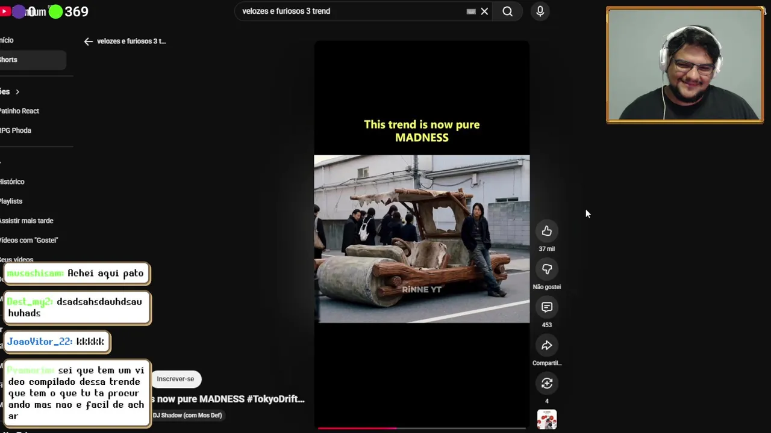This screenshot has height=433, width=771.
Task: Expand the subscriptions section chevron in the sidebar
Action: 17,91
